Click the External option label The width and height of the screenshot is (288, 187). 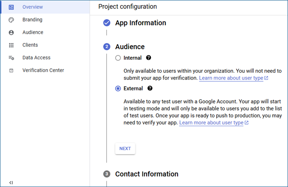point(133,89)
